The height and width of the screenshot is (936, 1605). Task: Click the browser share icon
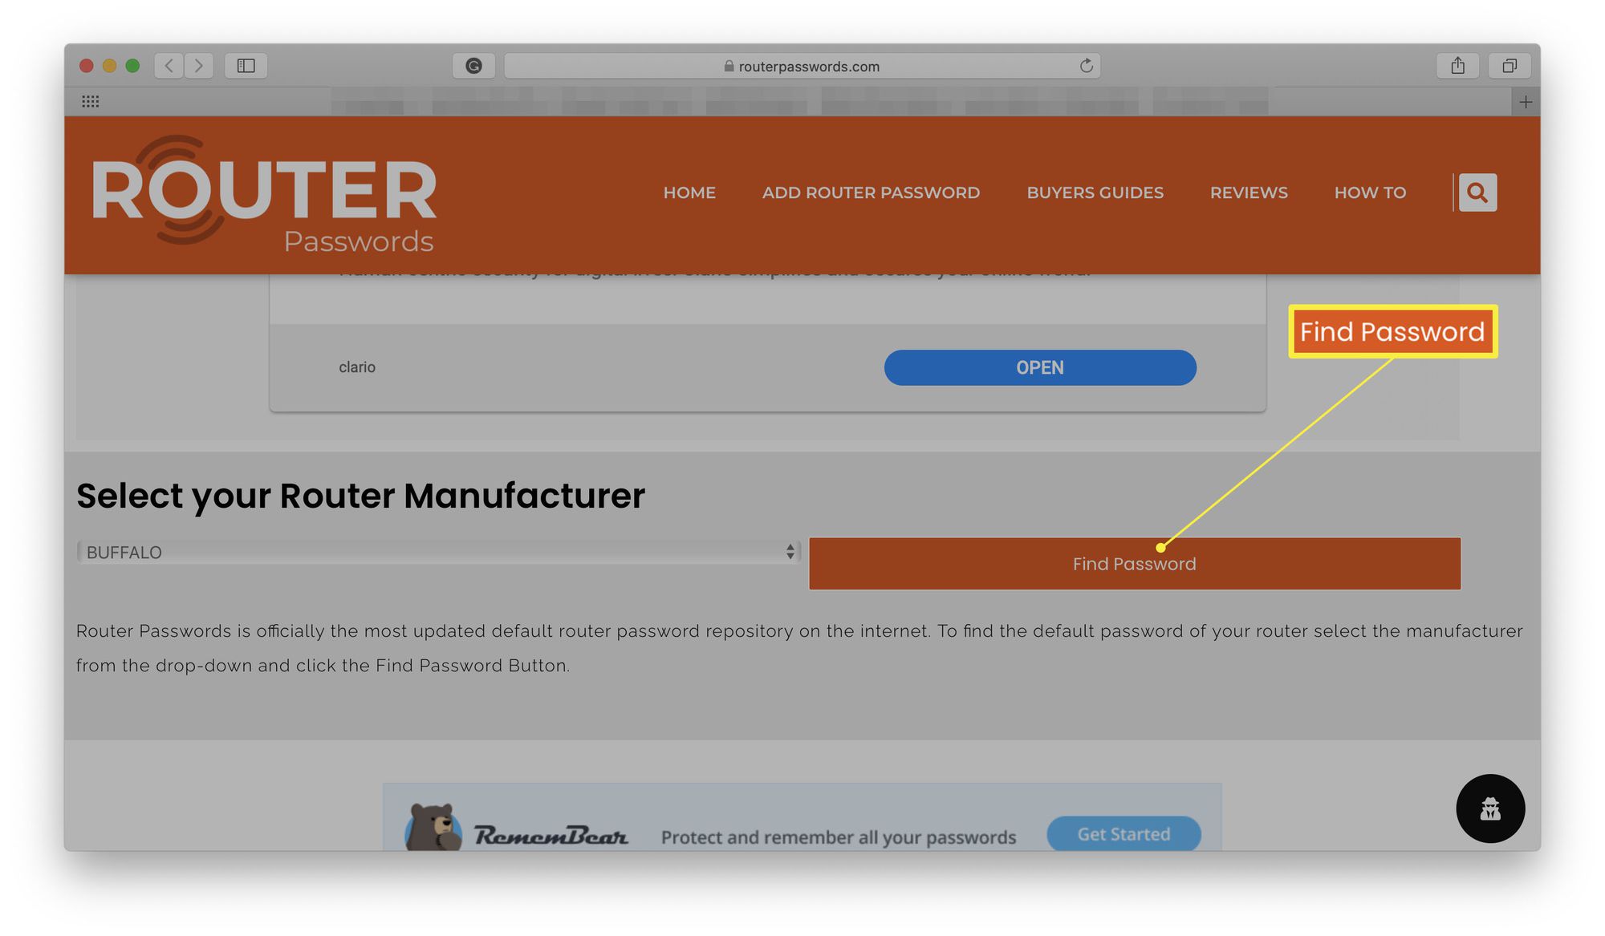point(1458,65)
